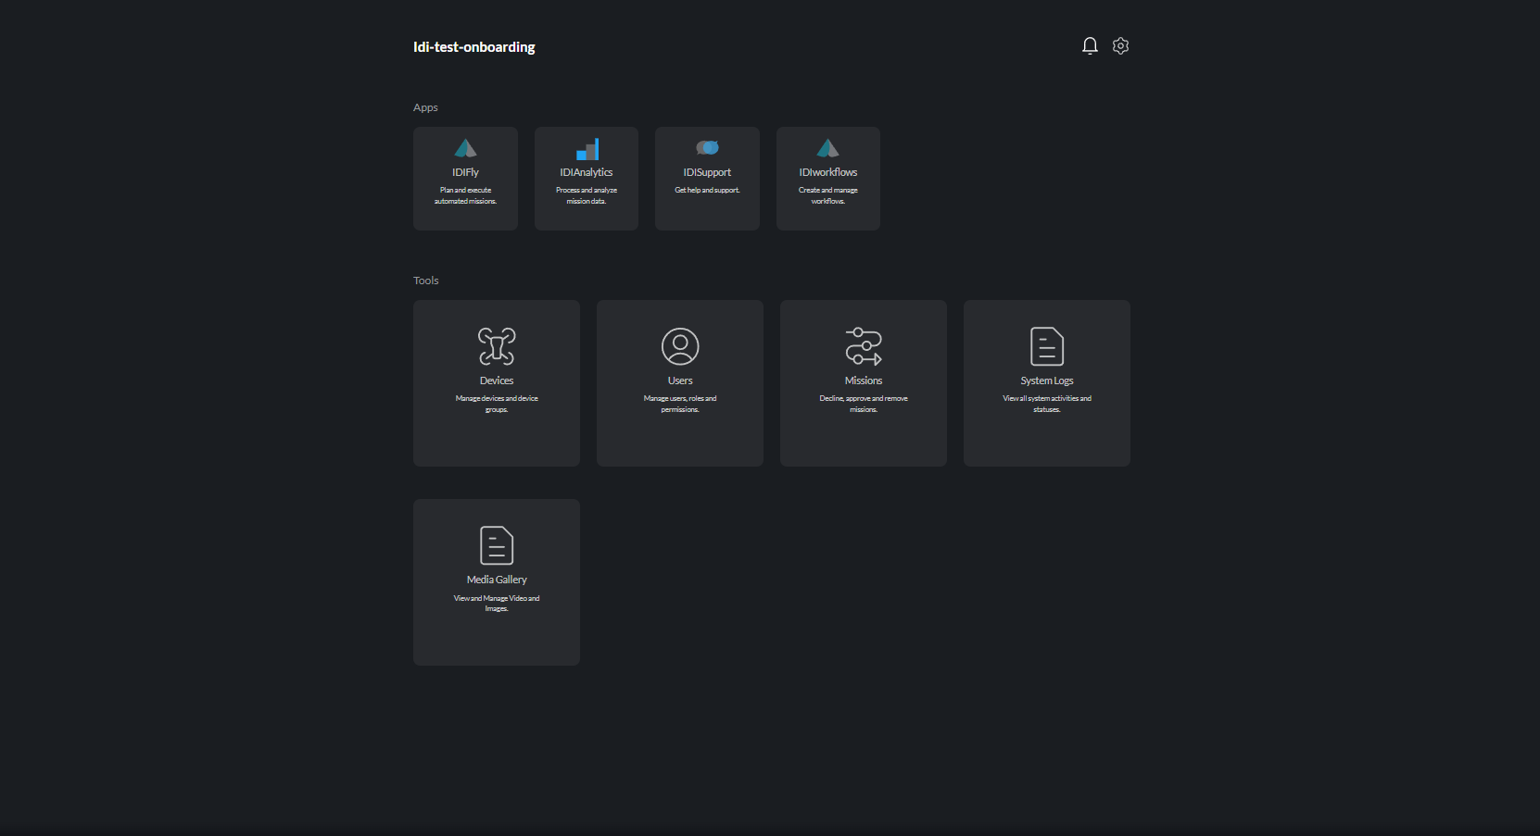
Task: Open Manage users, roles and permissions card
Action: [x=680, y=383]
